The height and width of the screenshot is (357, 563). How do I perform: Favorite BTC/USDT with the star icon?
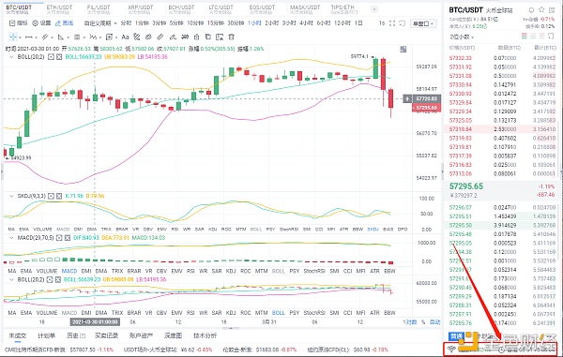[541, 10]
